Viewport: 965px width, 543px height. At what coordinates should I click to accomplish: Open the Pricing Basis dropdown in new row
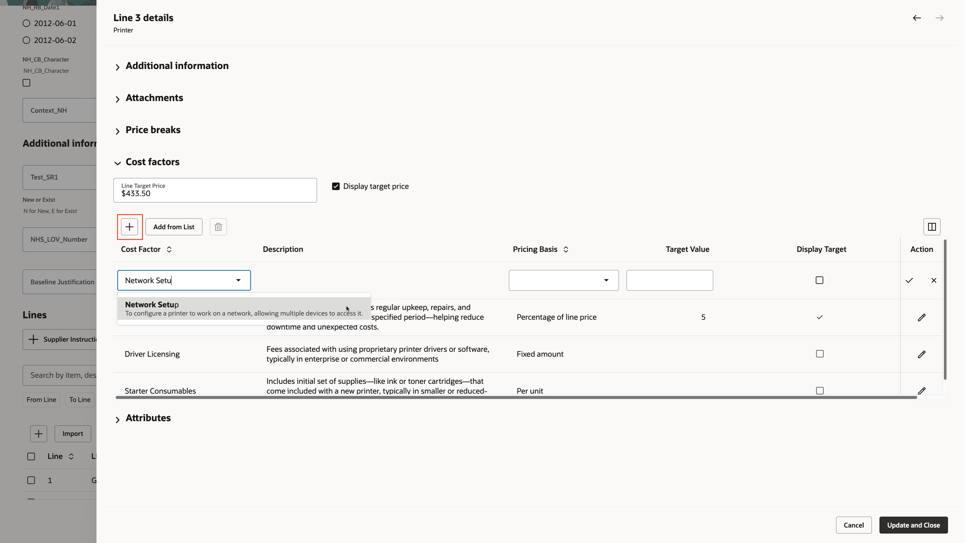(x=606, y=280)
